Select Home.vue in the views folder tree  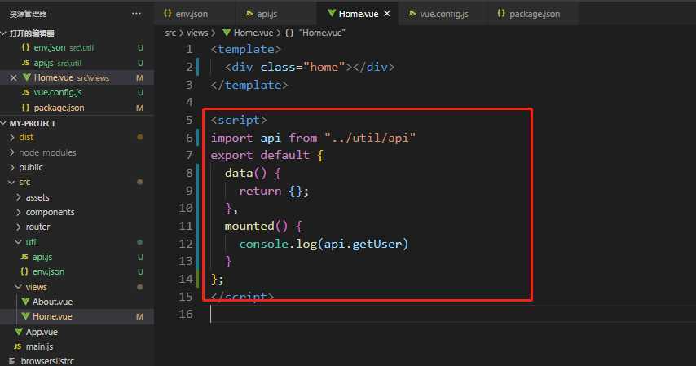pyautogui.click(x=77, y=316)
